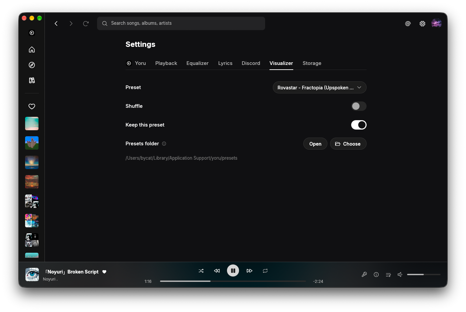Open the castle landscape playlist thumbnail
The width and height of the screenshot is (466, 312).
pos(32,143)
